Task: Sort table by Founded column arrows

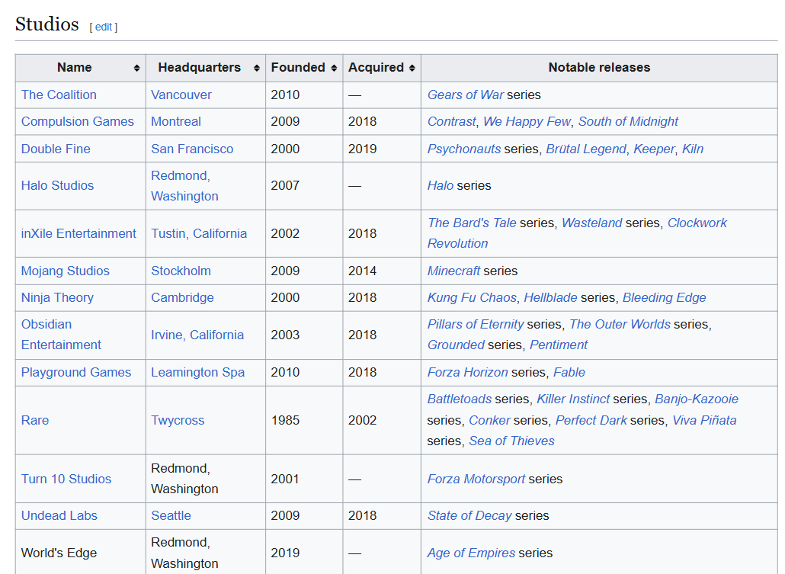Action: [334, 68]
